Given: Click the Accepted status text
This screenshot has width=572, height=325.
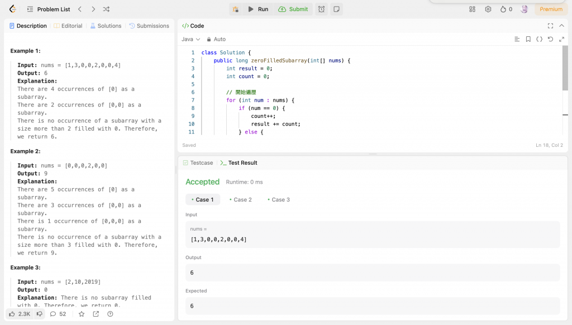Looking at the screenshot, I should pyautogui.click(x=202, y=181).
